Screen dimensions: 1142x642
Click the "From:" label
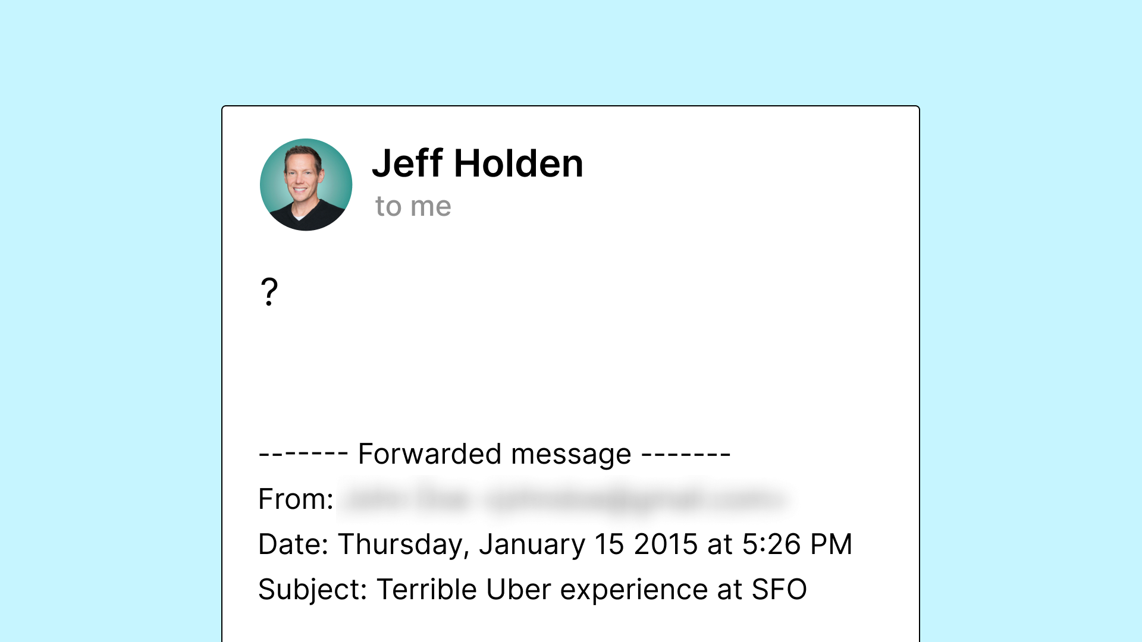click(x=296, y=499)
